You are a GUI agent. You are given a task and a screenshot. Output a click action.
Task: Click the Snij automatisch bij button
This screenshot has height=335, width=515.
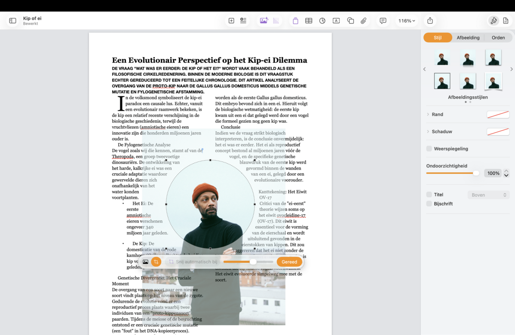(x=193, y=262)
